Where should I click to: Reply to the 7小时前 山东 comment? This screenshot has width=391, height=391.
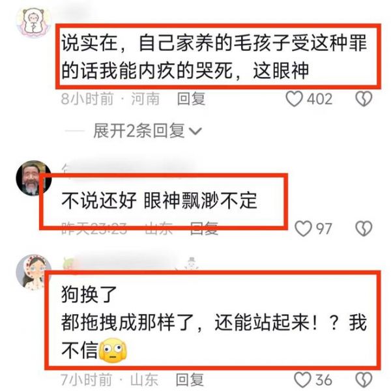click(190, 380)
